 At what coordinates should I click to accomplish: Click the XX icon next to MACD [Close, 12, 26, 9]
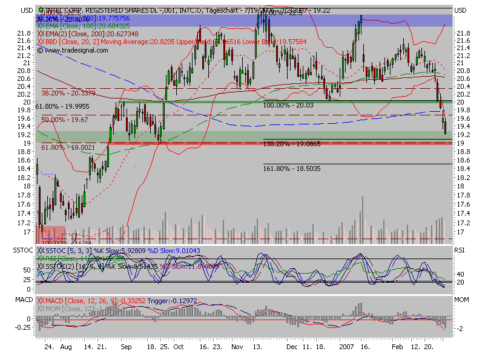click(40, 300)
